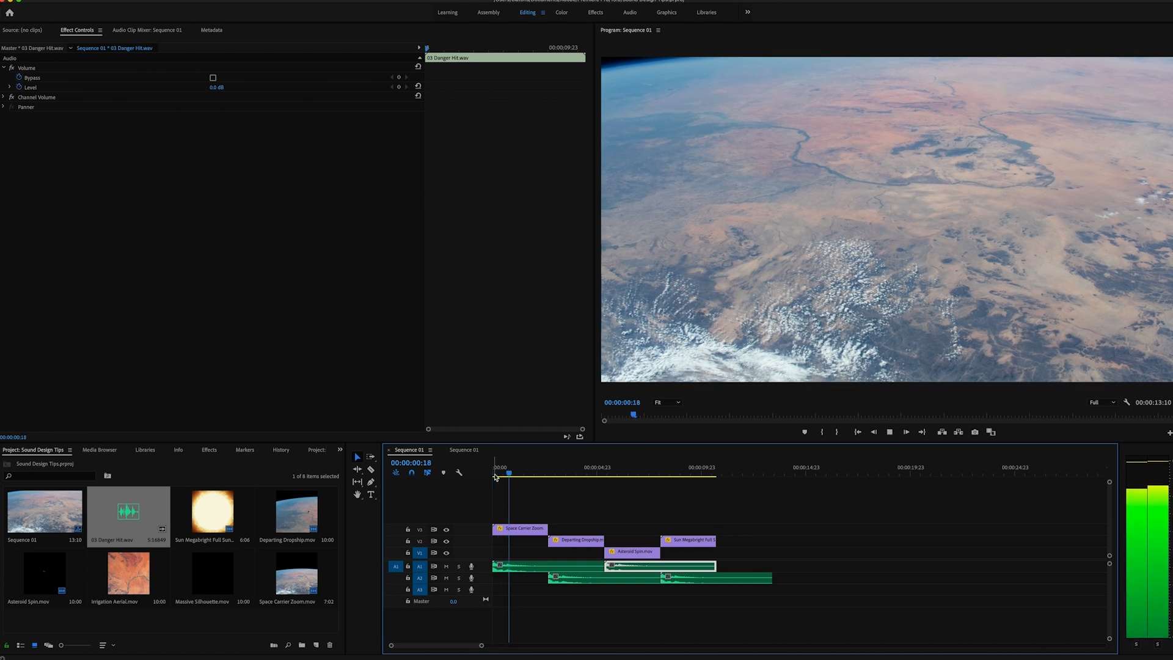Delete selected item with trash icon
This screenshot has height=660, width=1173.
pyautogui.click(x=330, y=645)
